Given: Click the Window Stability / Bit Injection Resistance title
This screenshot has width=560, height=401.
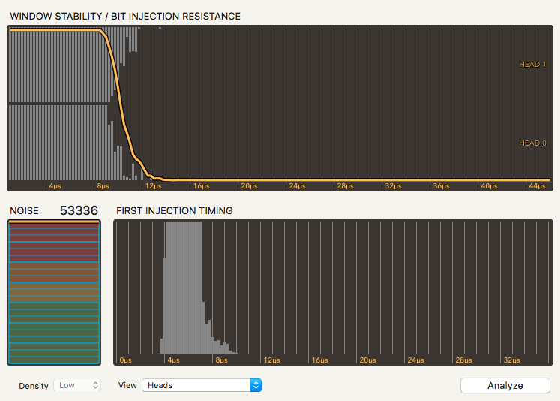Looking at the screenshot, I should click(125, 16).
